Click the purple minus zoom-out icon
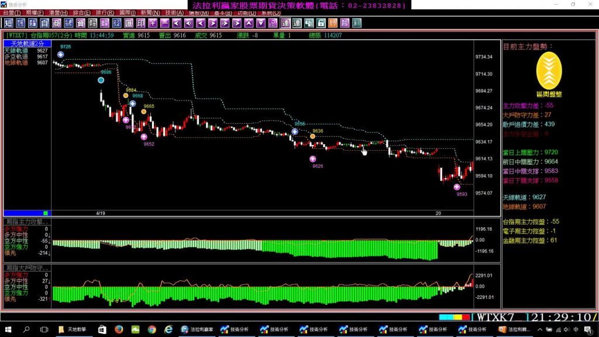 165,23
